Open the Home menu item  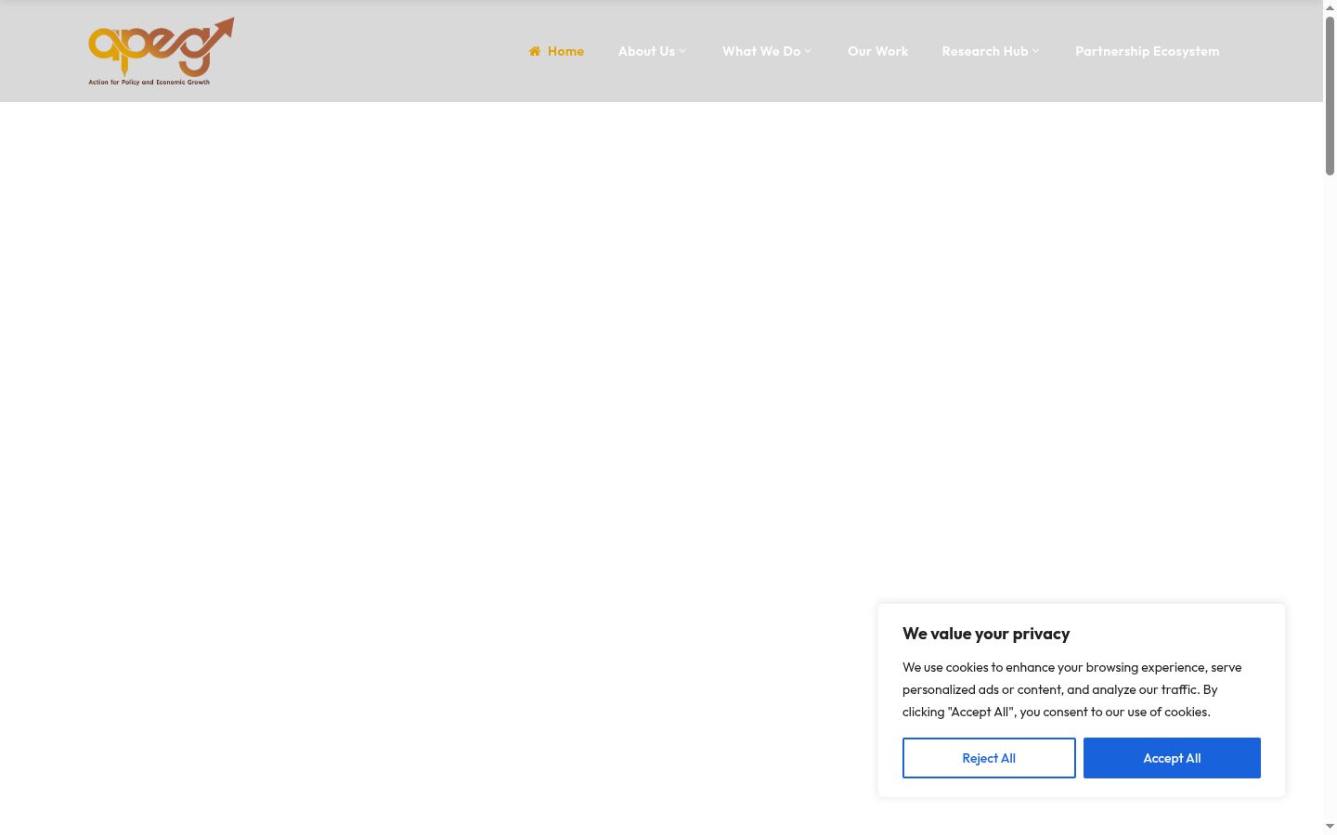pos(556,51)
